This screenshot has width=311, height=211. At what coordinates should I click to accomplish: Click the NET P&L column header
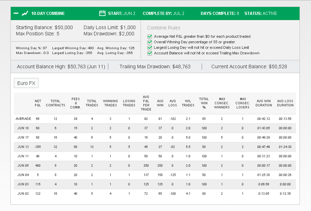pyautogui.click(x=38, y=103)
